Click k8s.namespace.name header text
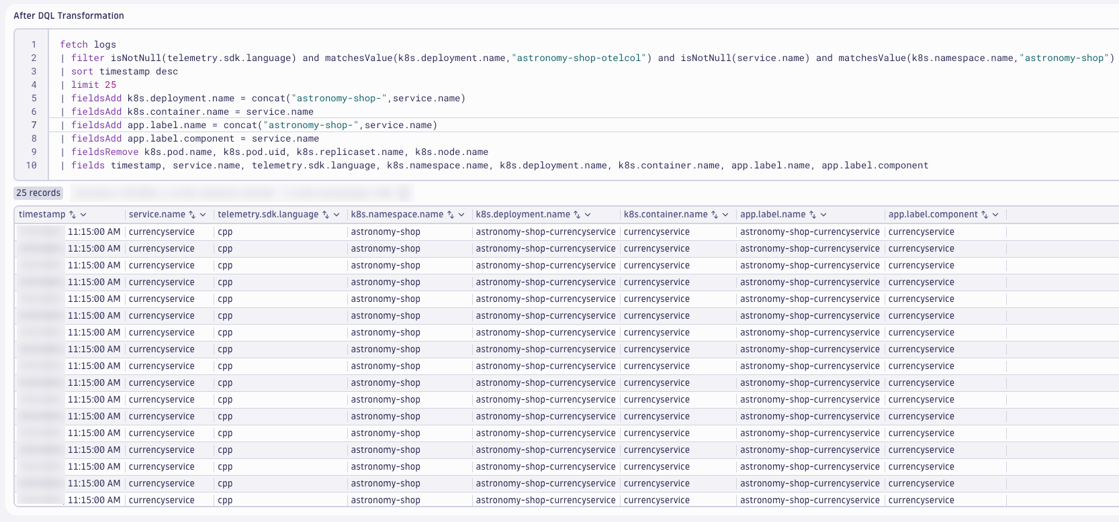The image size is (1119, 522). tap(397, 215)
